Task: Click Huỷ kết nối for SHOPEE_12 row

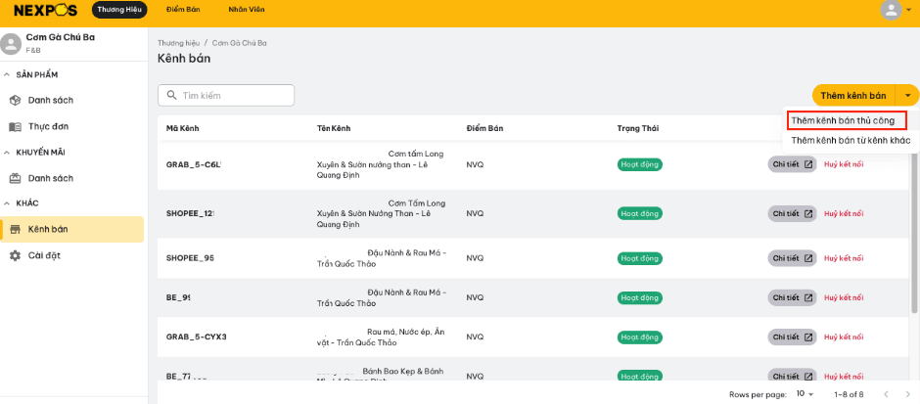Action: point(844,214)
